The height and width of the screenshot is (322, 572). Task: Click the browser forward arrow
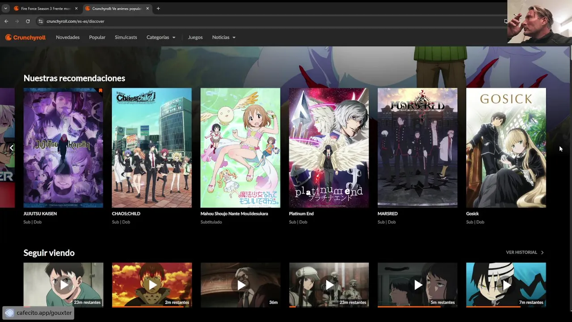(x=17, y=21)
